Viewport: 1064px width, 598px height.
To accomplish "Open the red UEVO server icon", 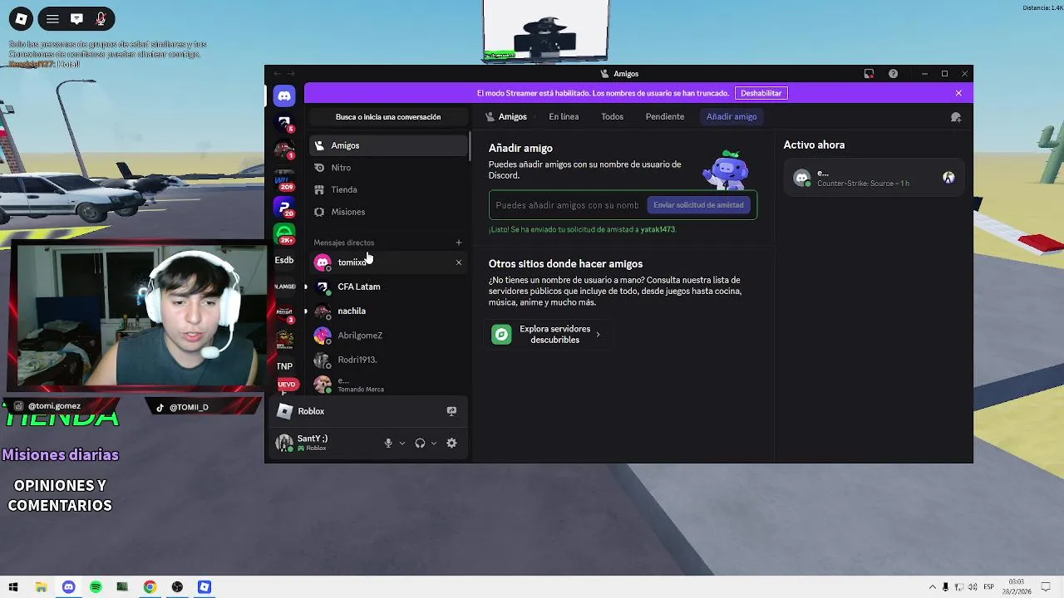I will pyautogui.click(x=286, y=385).
